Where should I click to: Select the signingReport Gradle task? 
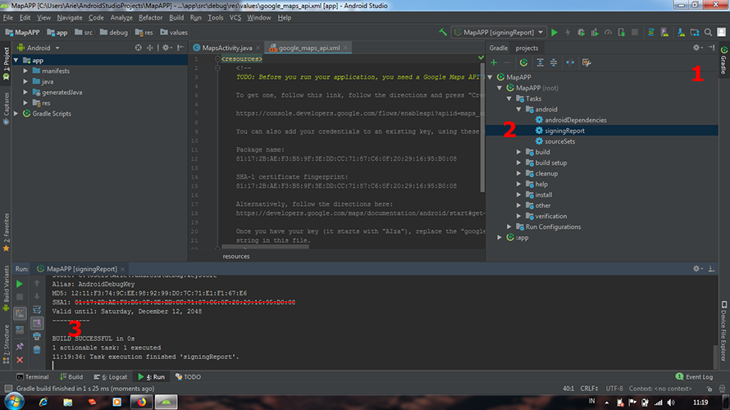[564, 130]
